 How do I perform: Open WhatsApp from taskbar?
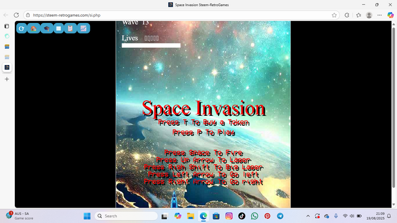pyautogui.click(x=254, y=216)
